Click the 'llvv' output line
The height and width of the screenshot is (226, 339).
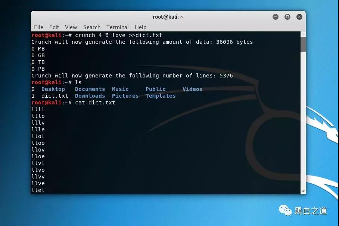point(38,176)
